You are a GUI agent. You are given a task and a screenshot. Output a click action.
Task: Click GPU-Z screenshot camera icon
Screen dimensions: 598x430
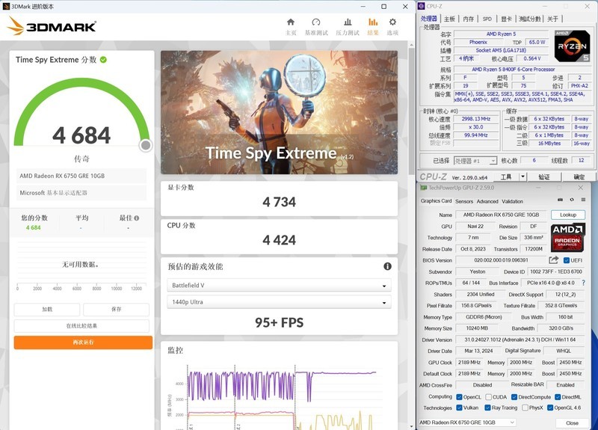click(560, 200)
